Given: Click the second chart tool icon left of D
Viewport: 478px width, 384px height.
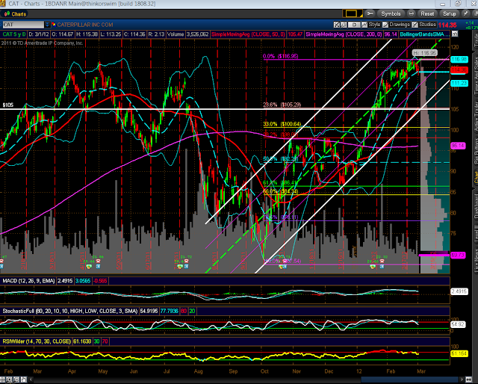Looking at the screenshot, I should click(344, 25).
